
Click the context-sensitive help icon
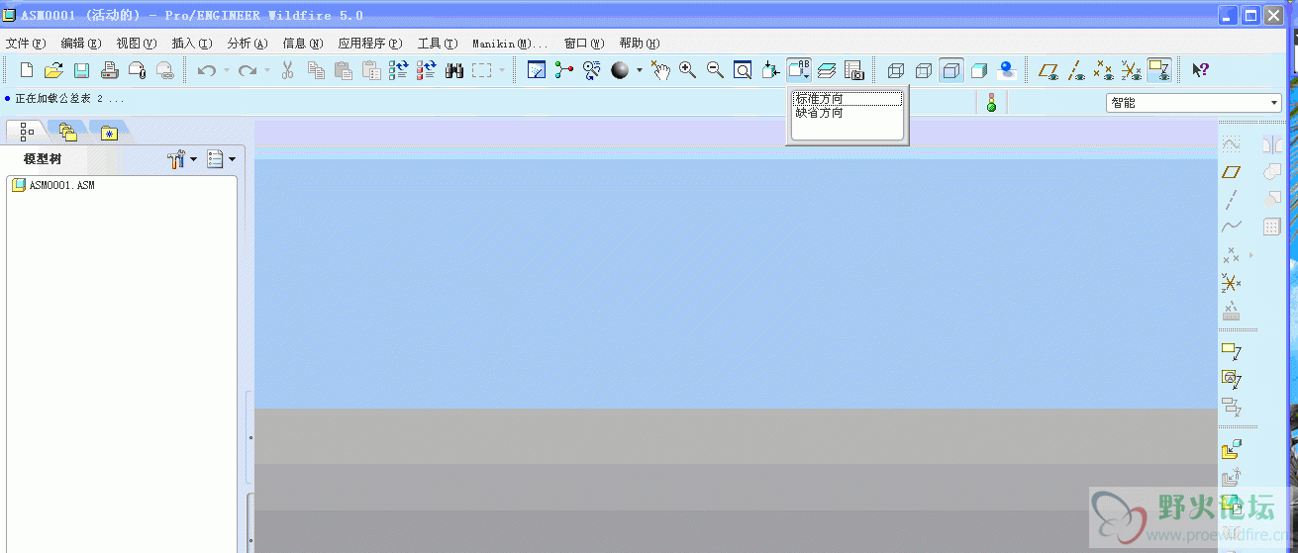pos(1200,70)
